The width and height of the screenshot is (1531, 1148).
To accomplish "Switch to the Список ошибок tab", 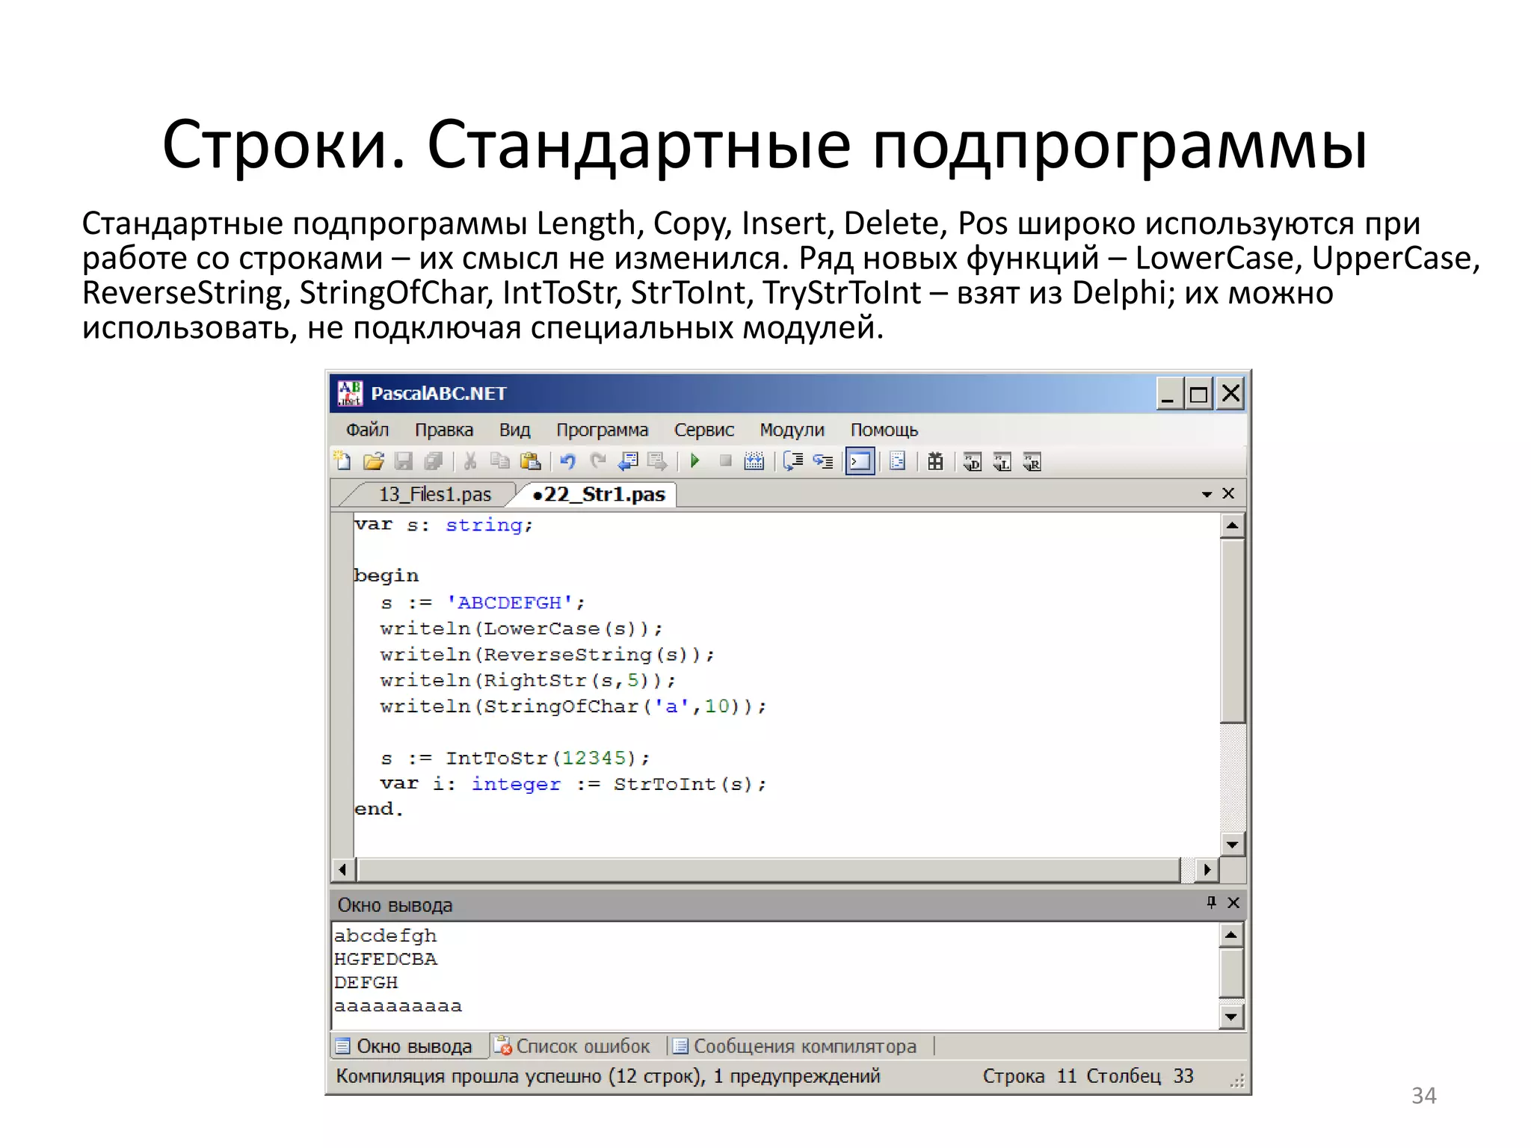I will [572, 1046].
